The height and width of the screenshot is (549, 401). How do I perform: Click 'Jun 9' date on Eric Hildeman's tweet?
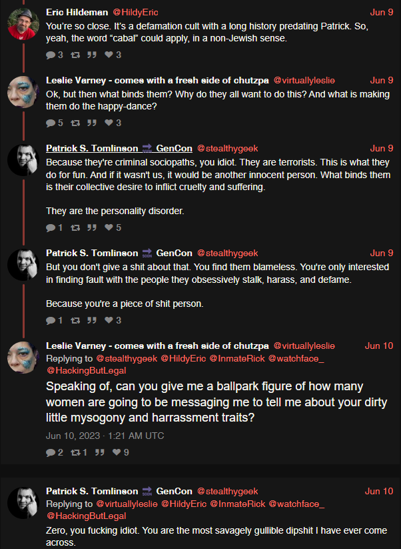pos(382,13)
